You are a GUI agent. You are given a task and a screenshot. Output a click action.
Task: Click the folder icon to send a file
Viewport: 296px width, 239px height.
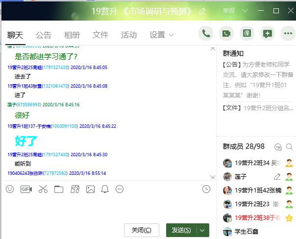coord(59,189)
